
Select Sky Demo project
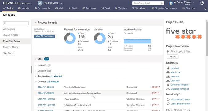tap(9, 53)
